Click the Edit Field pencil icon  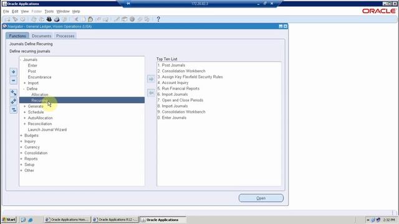pyautogui.click(x=117, y=19)
